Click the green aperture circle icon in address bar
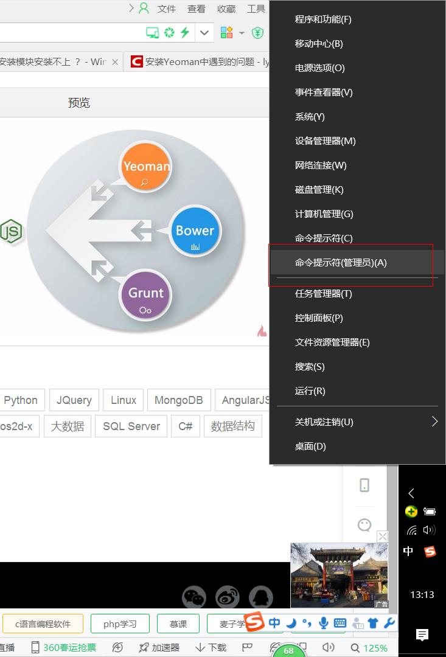This screenshot has width=446, height=657. tap(169, 33)
